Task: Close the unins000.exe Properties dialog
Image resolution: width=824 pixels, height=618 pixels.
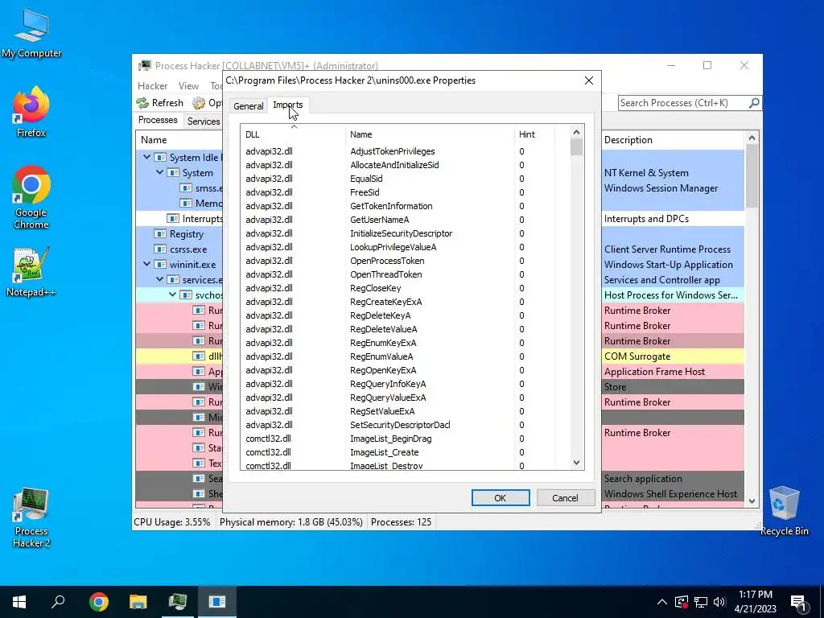Action: (x=588, y=80)
